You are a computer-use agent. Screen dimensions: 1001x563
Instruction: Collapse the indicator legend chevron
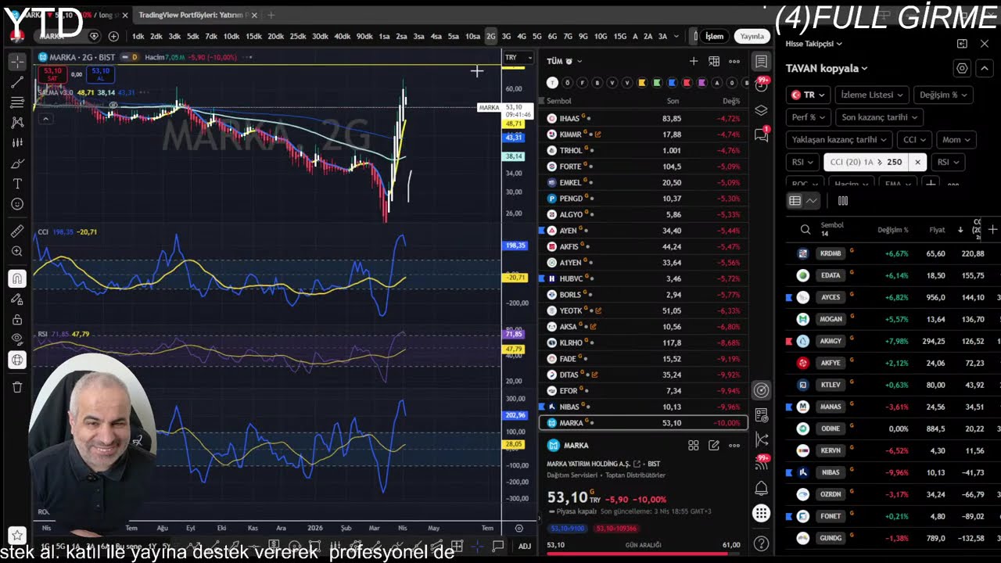click(x=45, y=119)
